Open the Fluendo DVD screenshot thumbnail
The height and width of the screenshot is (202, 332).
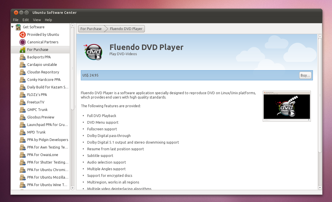pyautogui.click(x=287, y=106)
